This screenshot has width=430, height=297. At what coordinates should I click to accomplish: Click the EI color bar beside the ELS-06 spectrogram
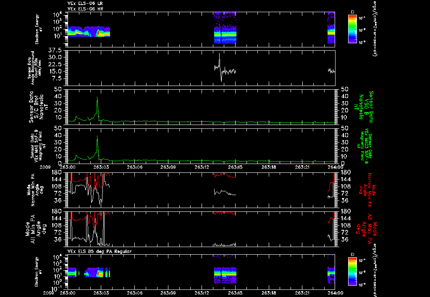[x=352, y=29]
